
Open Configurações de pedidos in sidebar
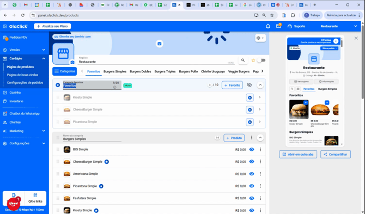pos(25,83)
